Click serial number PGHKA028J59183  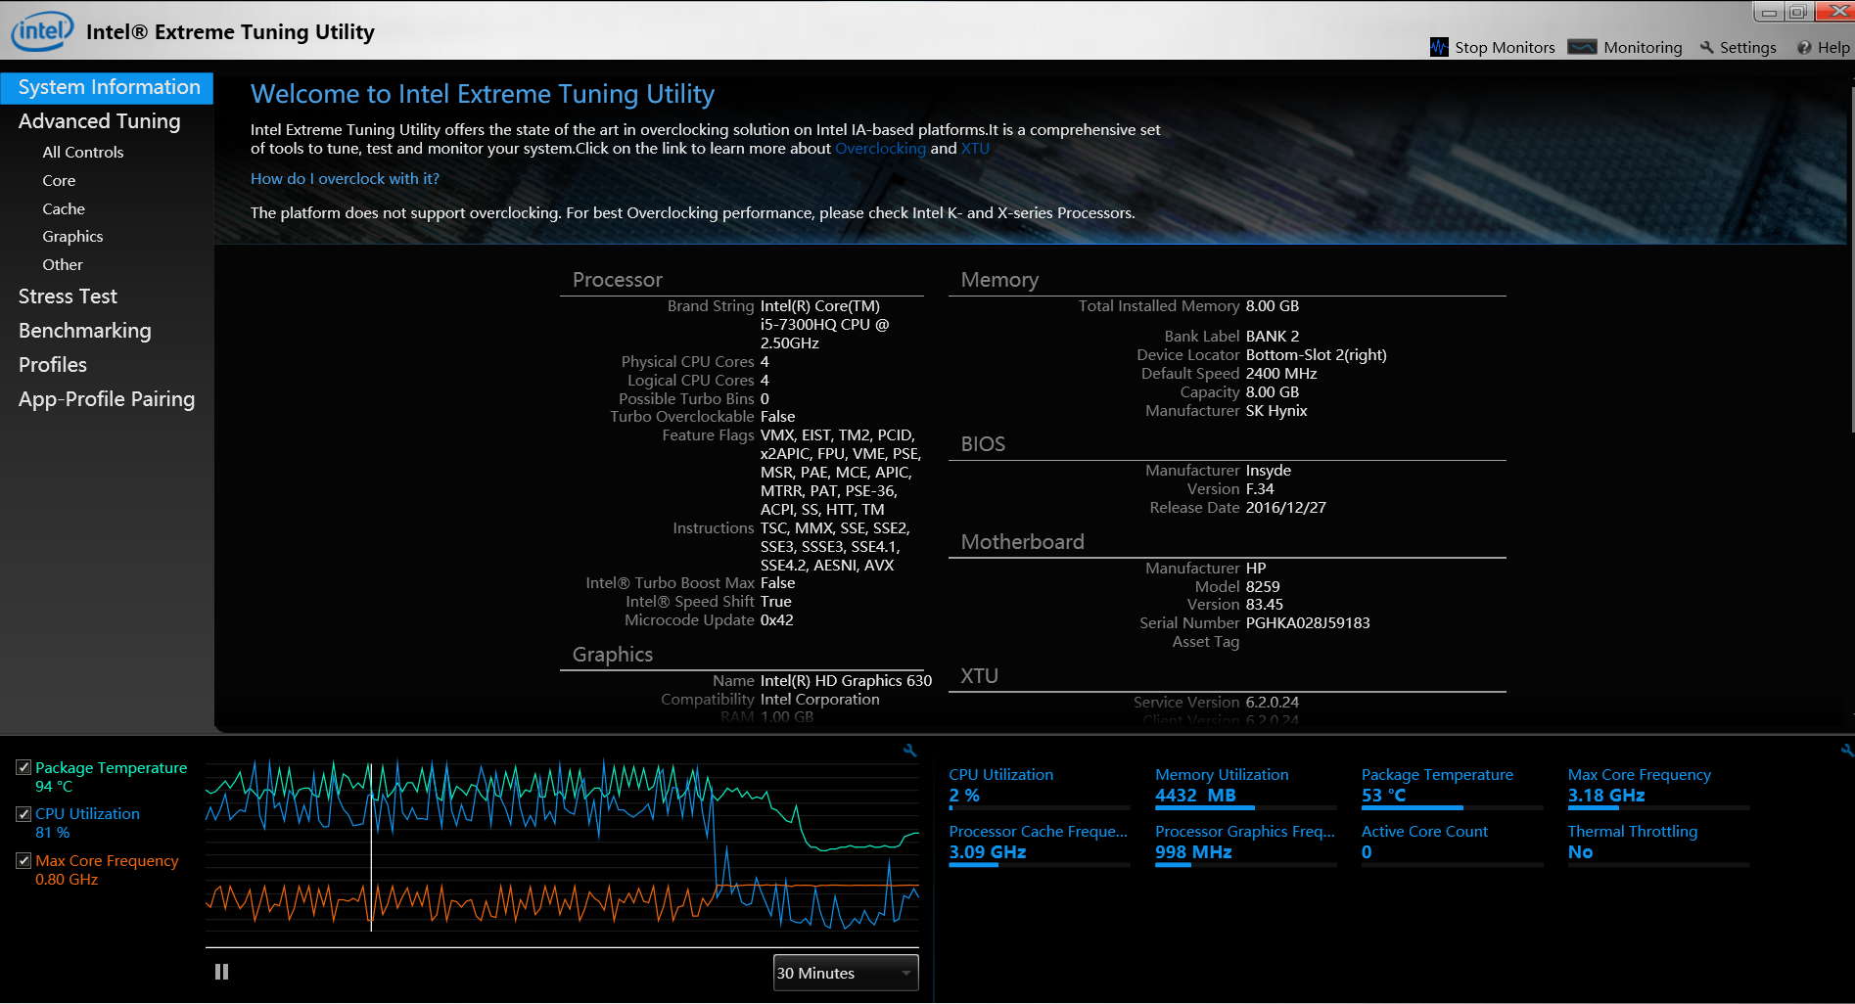click(1308, 623)
